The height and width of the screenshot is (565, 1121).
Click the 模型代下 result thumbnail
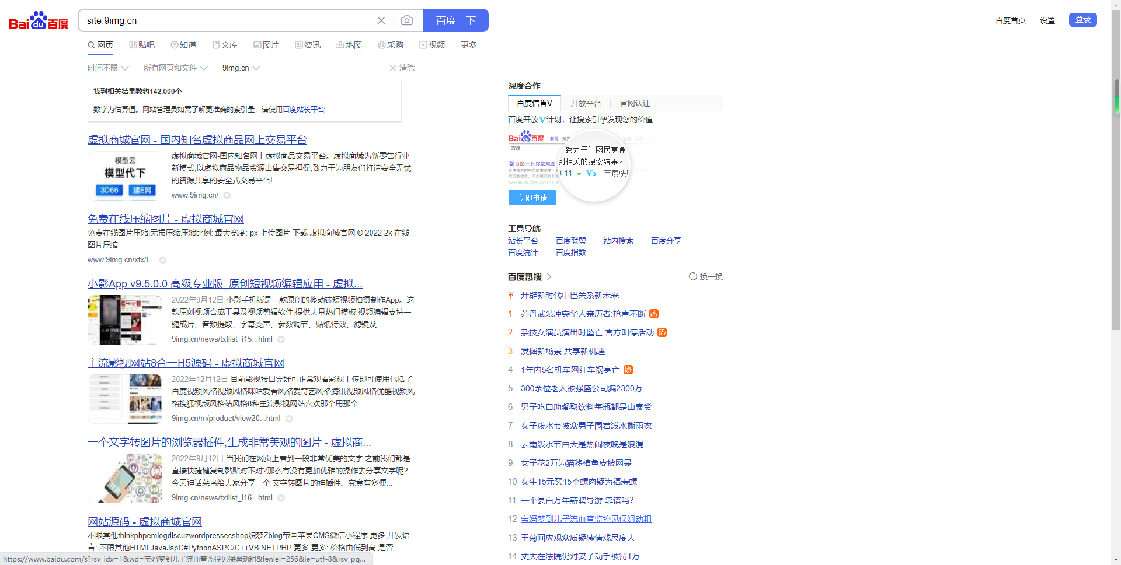tap(125, 176)
